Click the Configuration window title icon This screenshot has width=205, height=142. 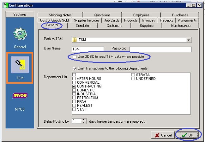click(5, 5)
